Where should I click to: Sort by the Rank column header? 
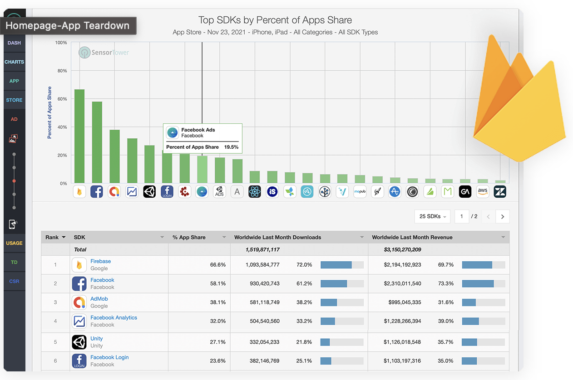tap(55, 237)
